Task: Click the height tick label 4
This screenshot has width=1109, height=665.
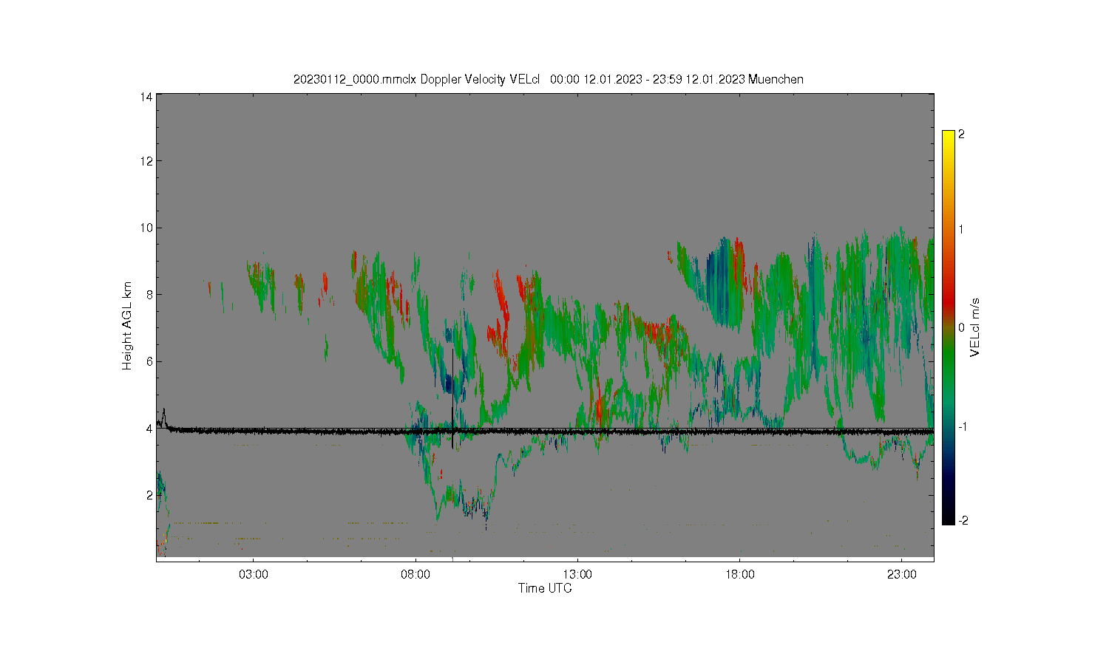Action: tap(149, 428)
